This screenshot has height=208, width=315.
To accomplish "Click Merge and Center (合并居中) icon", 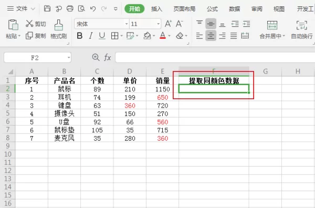I will (272, 25).
